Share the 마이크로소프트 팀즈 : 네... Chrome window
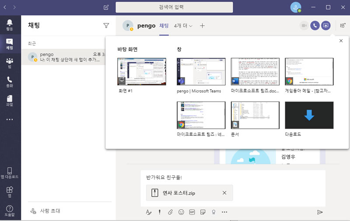This screenshot has width=350, height=221. 201,115
